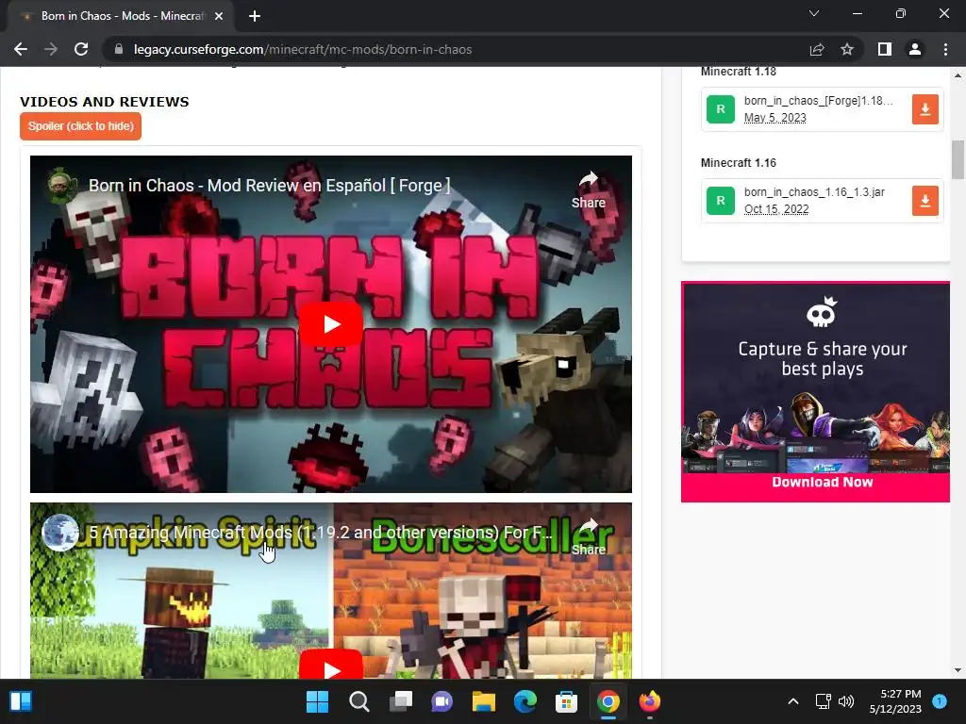Open Task View on the taskbar
Viewport: 966px width, 724px height.
(400, 701)
